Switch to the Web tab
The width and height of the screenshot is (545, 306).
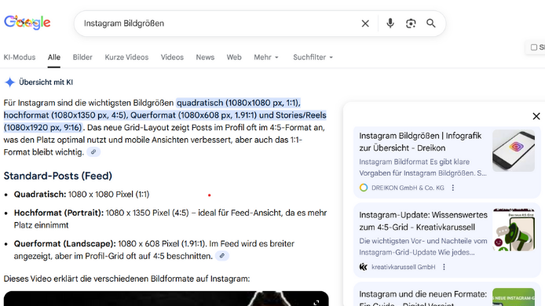(x=234, y=57)
